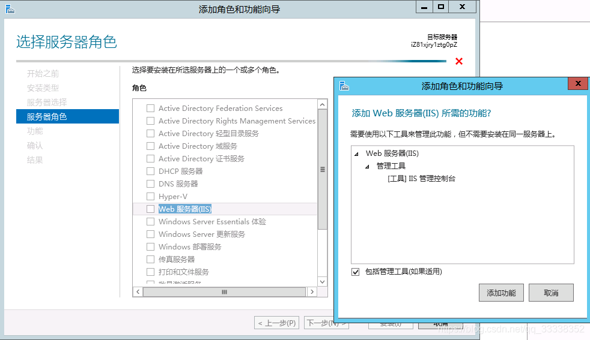Check Windows 部署服务 role
590x340 pixels.
pyautogui.click(x=151, y=247)
